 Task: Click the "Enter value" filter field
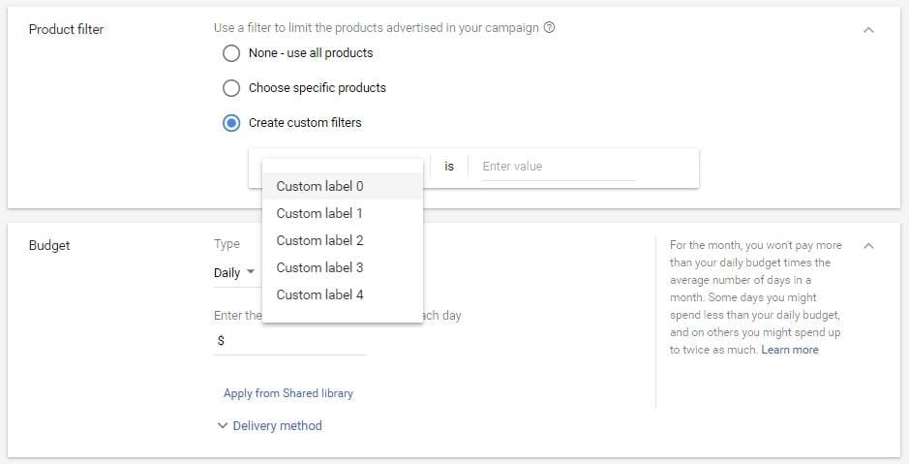coord(558,167)
